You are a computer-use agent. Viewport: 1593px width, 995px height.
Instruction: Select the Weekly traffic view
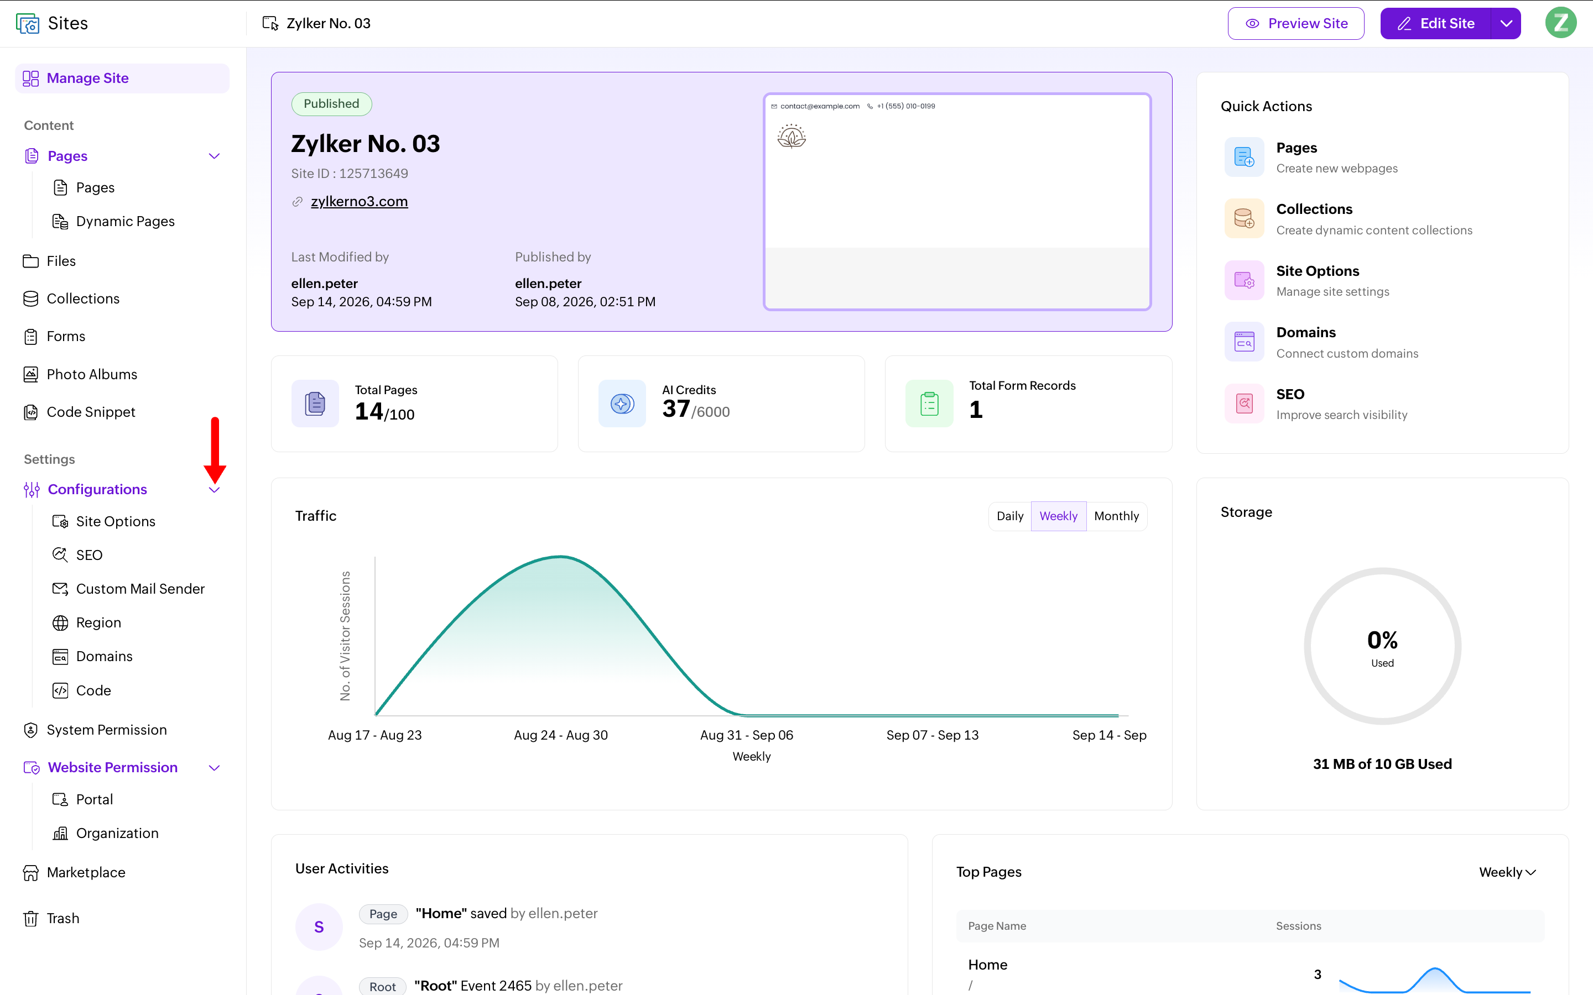[x=1059, y=516]
